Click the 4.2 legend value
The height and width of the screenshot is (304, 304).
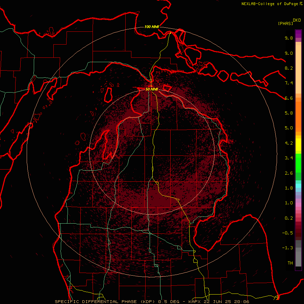tap(289, 143)
